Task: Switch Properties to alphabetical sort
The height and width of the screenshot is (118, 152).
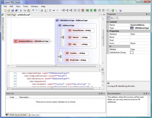Action: coord(112,18)
